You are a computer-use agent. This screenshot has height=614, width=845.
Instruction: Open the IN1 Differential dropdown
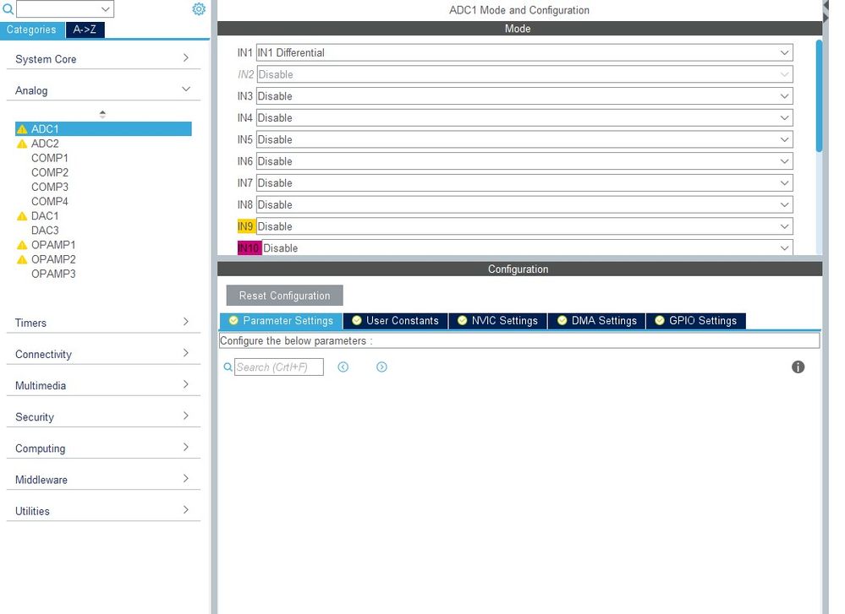pos(524,52)
